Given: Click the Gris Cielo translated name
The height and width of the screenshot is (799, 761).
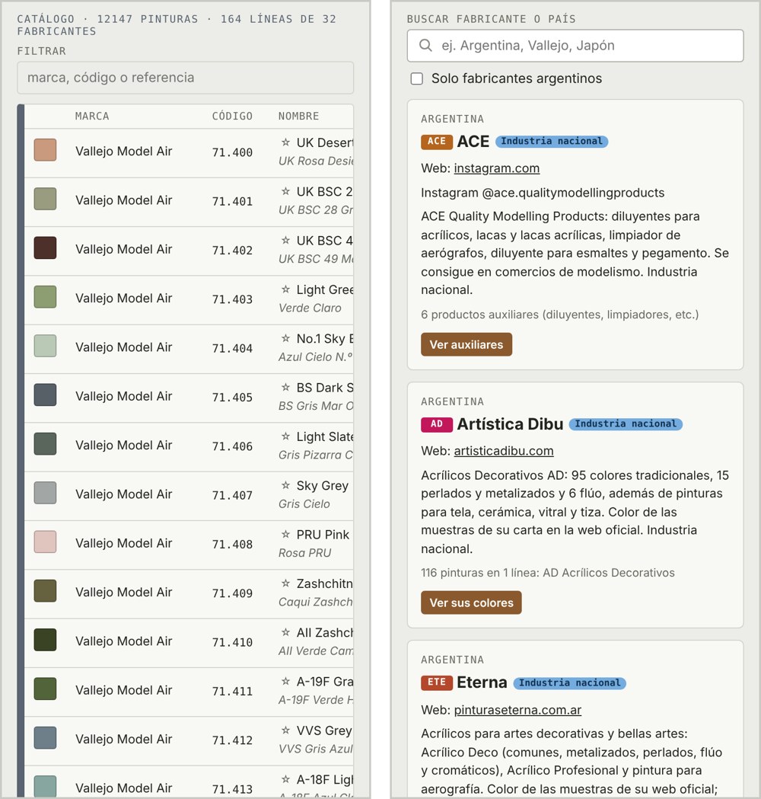Looking at the screenshot, I should click(304, 504).
